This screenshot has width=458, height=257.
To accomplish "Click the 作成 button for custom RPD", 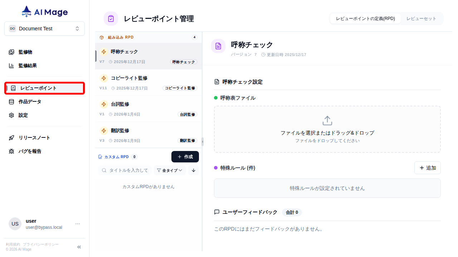I will [185, 156].
